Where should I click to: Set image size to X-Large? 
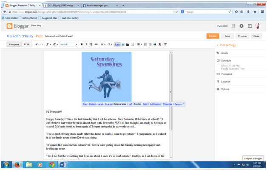[x=108, y=104]
